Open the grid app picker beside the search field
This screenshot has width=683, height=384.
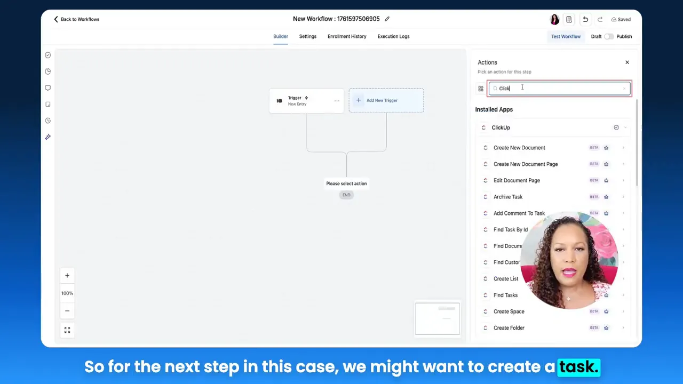pyautogui.click(x=480, y=88)
